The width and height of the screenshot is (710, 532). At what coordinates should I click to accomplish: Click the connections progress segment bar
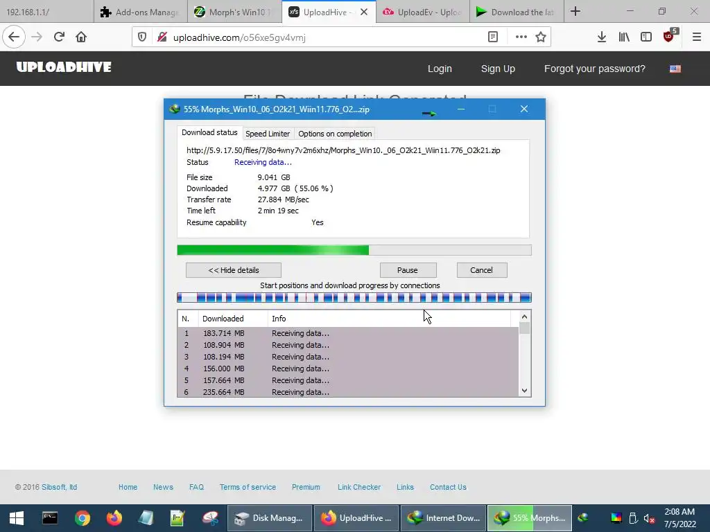click(354, 298)
